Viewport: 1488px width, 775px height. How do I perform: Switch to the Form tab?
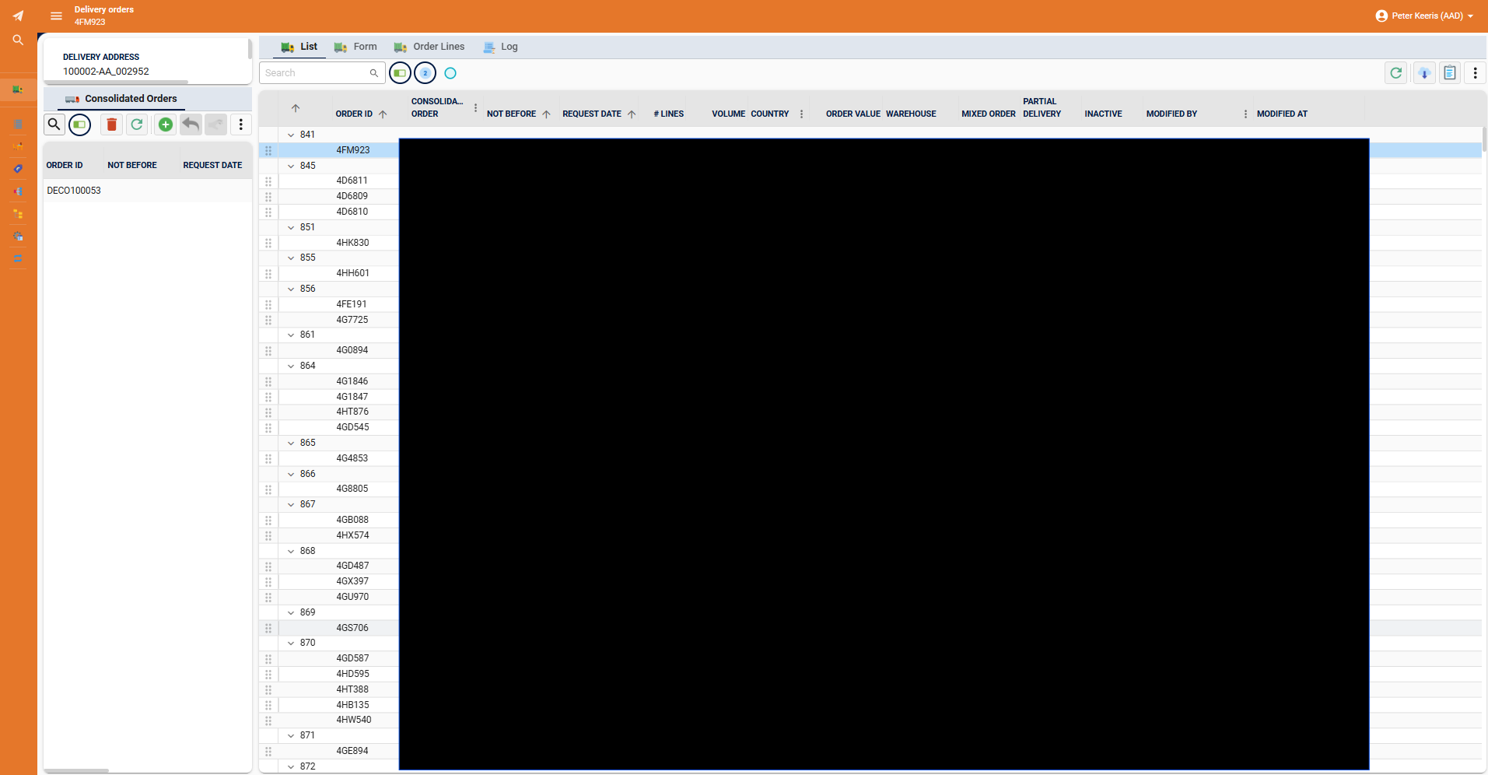click(x=355, y=47)
